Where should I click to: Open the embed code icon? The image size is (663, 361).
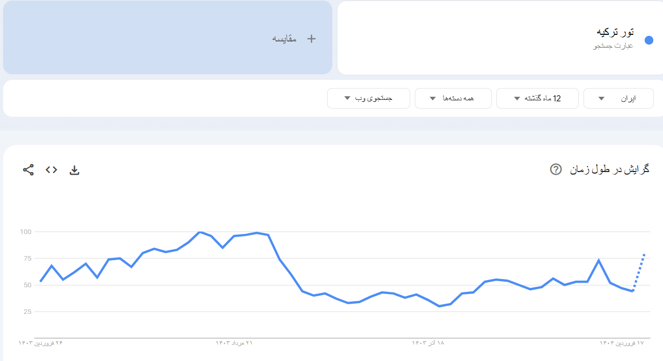click(x=51, y=170)
